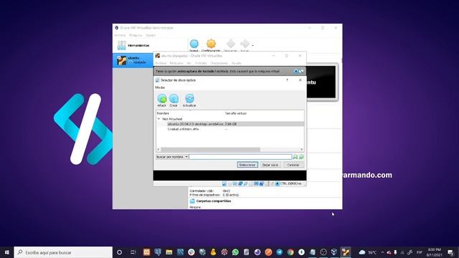The width and height of the screenshot is (459, 258).
Task: Click the Carpetas compartidas section header
Action: (214, 201)
